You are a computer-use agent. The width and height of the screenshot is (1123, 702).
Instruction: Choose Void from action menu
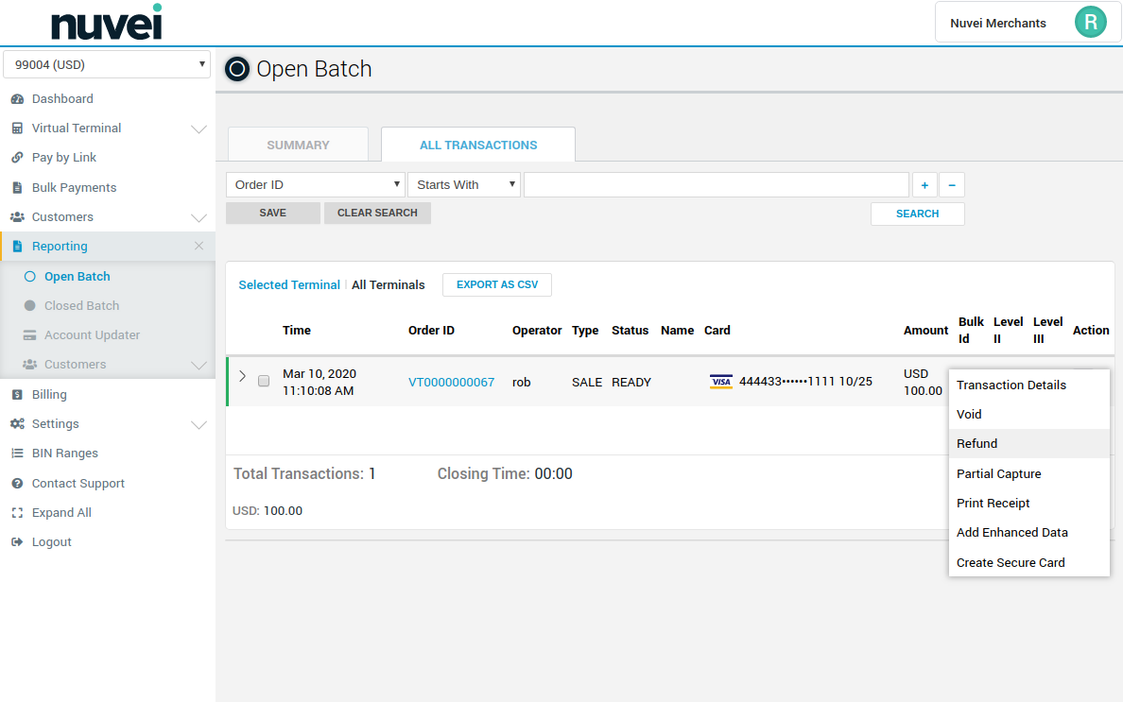point(1029,415)
